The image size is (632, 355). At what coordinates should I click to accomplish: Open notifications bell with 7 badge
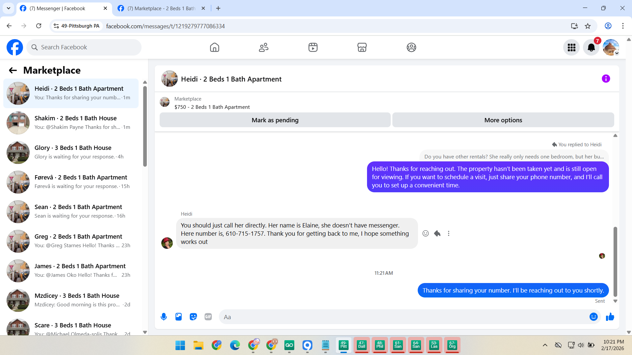(x=591, y=48)
